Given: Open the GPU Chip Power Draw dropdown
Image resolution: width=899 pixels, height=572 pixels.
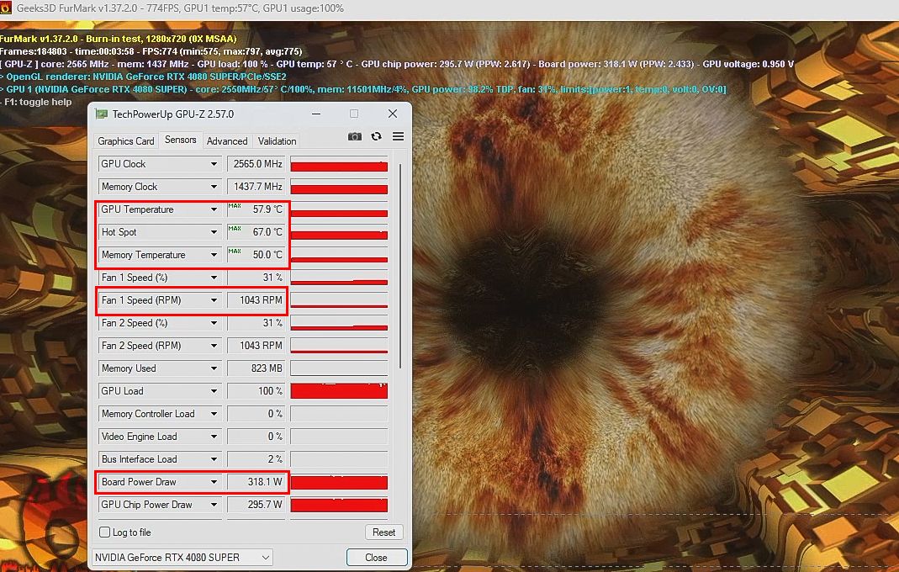Looking at the screenshot, I should click(x=214, y=505).
